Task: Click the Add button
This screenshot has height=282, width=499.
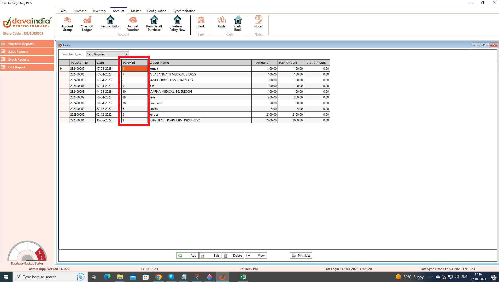Action: click(187, 256)
